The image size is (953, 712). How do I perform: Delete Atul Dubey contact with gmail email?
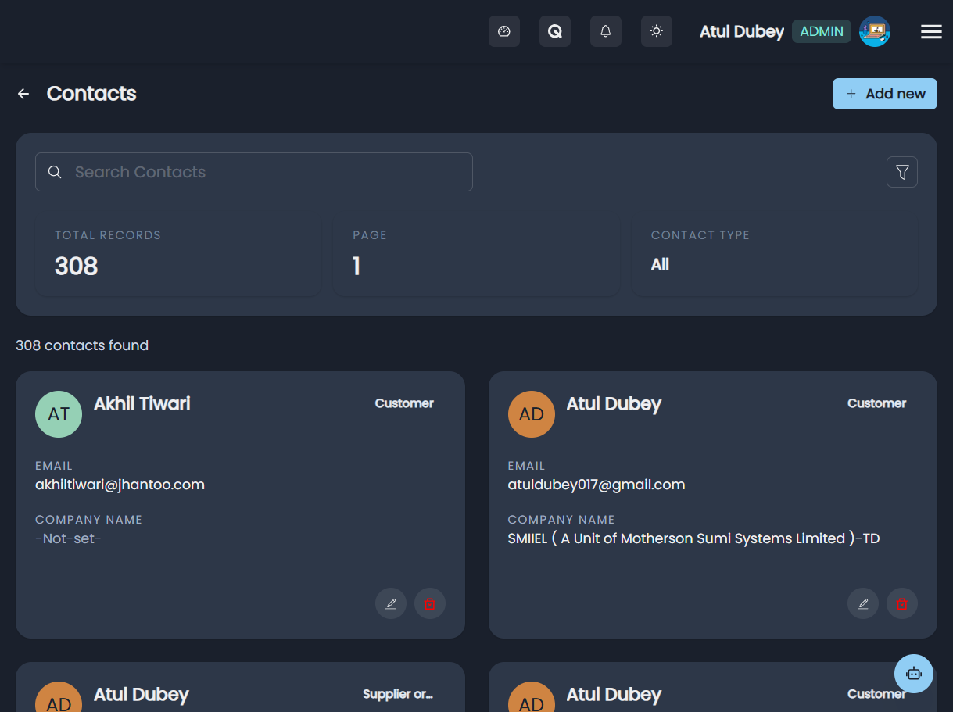[902, 603]
